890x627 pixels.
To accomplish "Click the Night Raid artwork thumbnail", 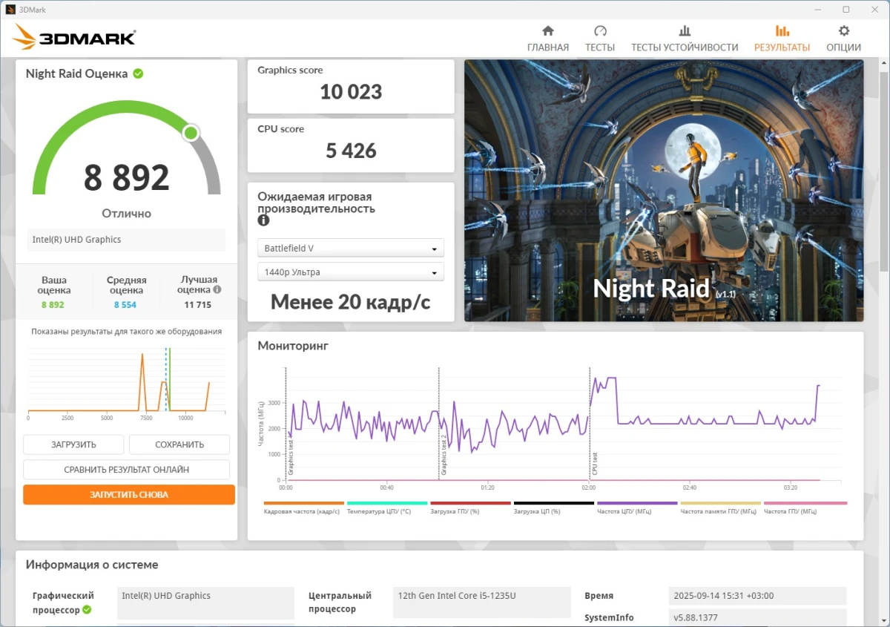I will coord(664,191).
